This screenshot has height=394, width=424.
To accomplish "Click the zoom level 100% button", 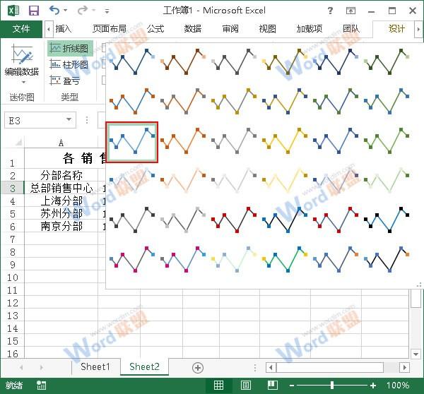I will point(398,386).
